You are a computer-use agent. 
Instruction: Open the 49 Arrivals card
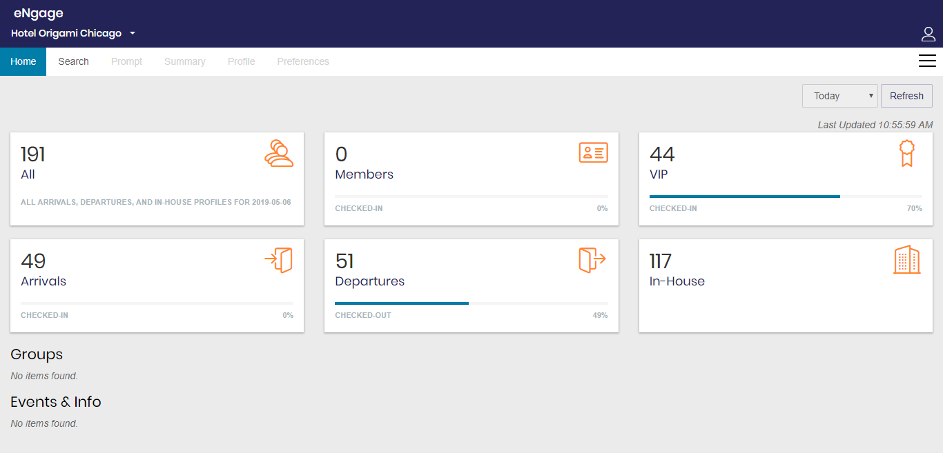tap(157, 285)
